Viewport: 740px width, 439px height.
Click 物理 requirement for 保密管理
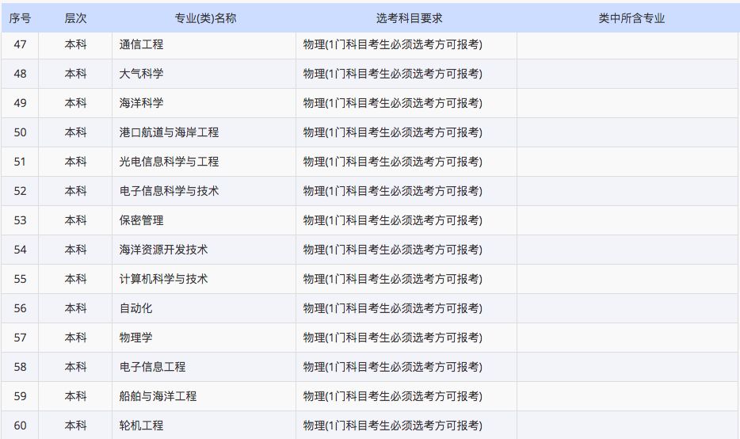(393, 220)
